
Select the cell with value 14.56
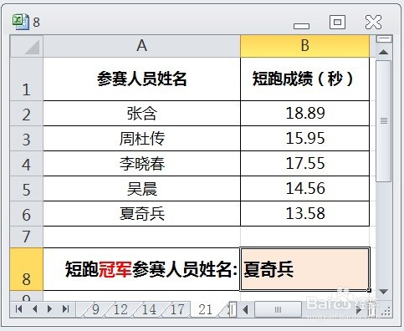[x=304, y=189]
